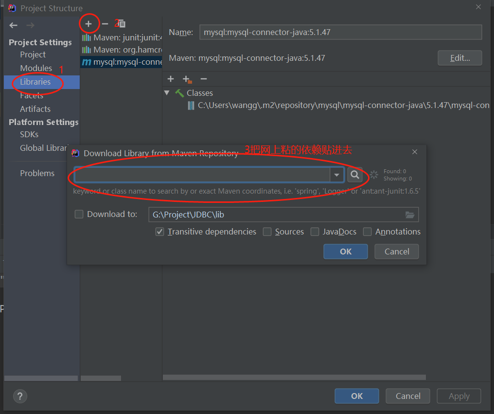494x414 pixels.
Task: Click the classes pane horizontal scrollbar
Action: [x=294, y=378]
